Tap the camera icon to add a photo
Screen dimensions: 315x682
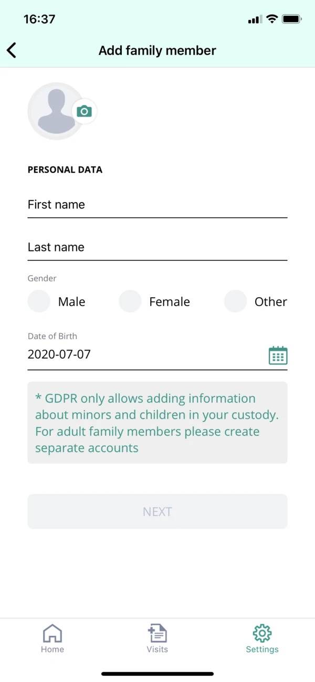point(85,111)
